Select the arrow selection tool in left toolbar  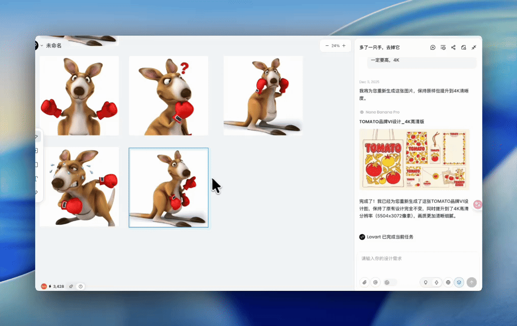point(36,137)
